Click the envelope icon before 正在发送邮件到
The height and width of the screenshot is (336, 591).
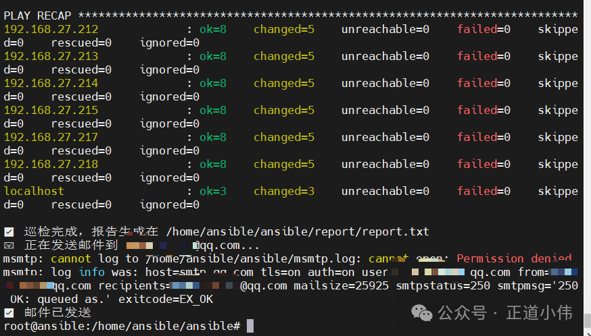pyautogui.click(x=9, y=246)
